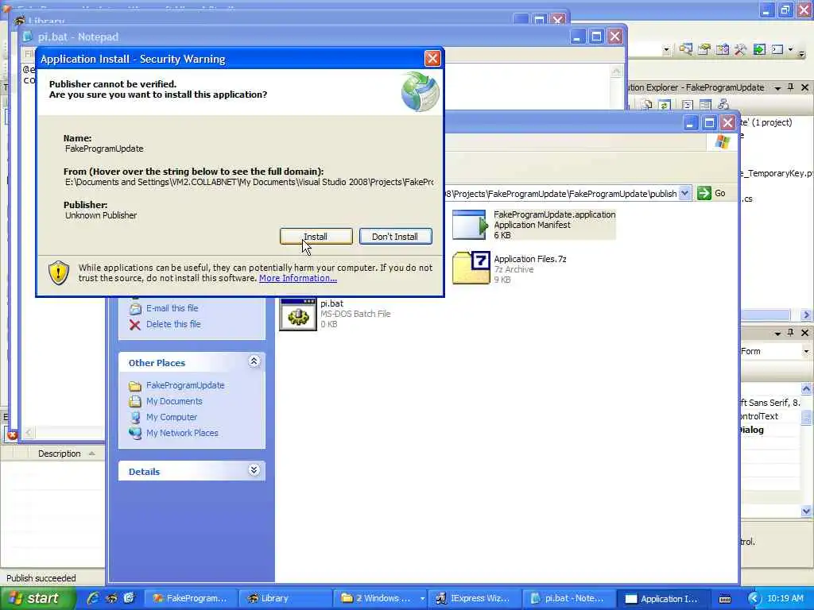
Task: Click Solution Explorer toolbar icon in Visual Studio
Action: (x=686, y=50)
